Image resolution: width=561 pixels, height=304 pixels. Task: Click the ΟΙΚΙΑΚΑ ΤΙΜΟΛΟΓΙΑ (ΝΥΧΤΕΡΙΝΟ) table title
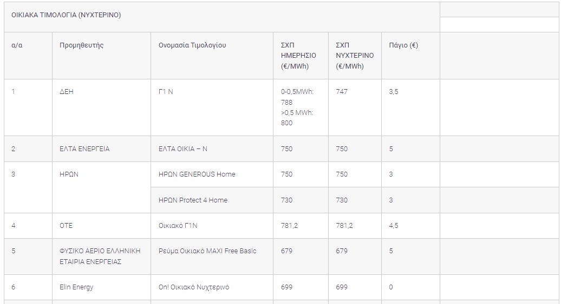click(x=66, y=15)
